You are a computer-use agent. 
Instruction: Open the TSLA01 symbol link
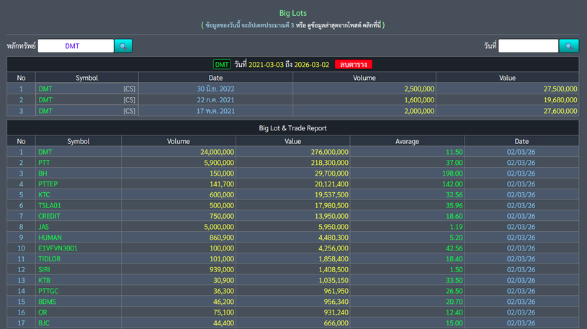[x=50, y=205]
